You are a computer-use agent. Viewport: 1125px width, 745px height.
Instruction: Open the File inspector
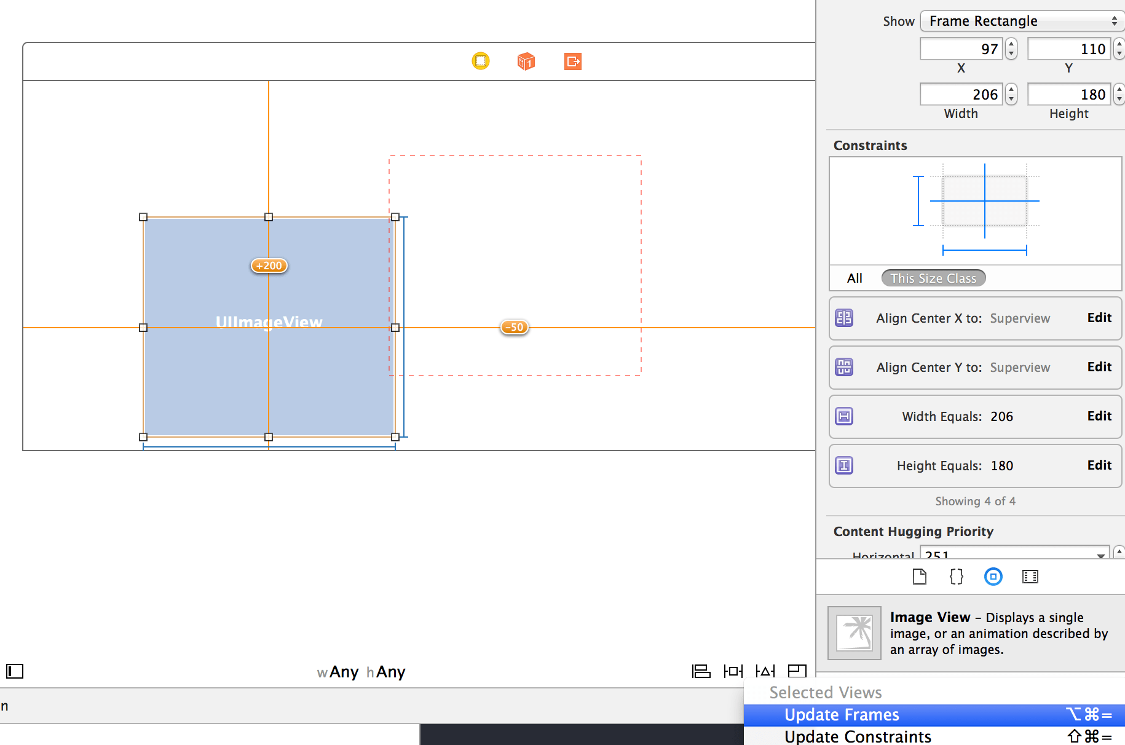click(x=920, y=577)
